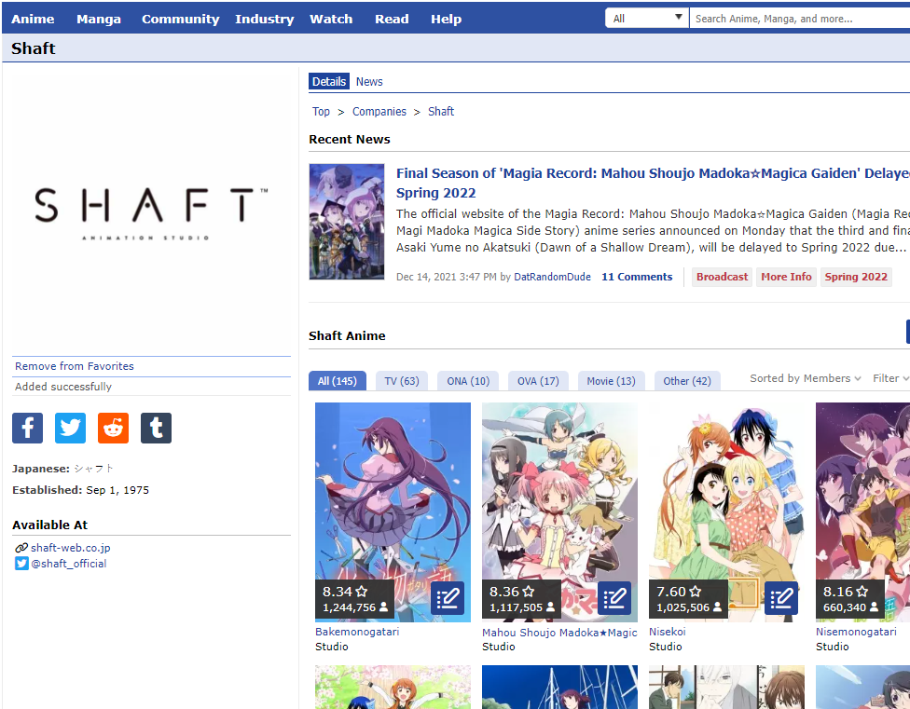910x709 pixels.
Task: Share on Reddit icon
Action: tap(113, 428)
